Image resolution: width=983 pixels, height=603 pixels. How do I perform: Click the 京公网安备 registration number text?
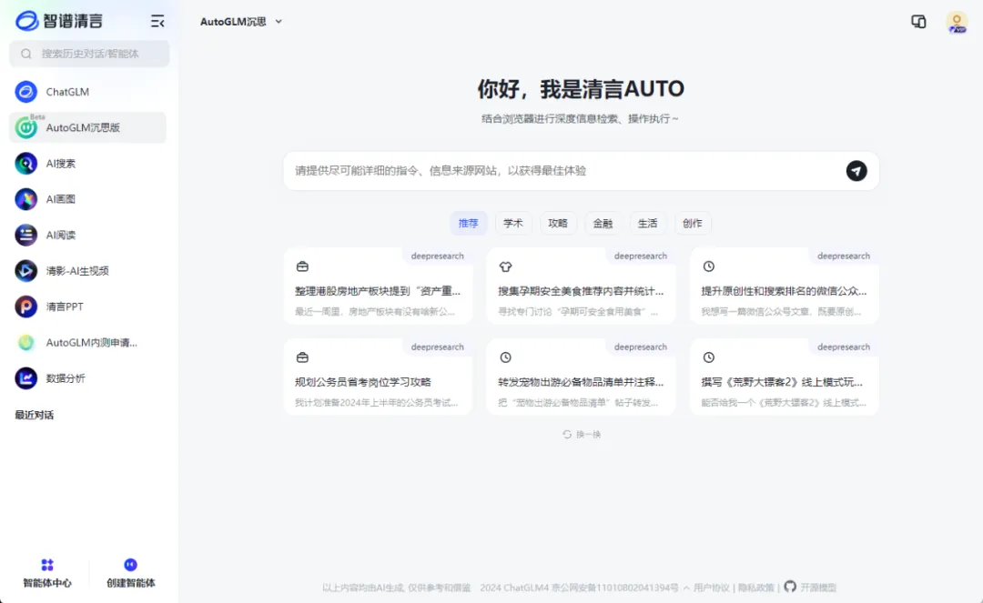pyautogui.click(x=615, y=588)
